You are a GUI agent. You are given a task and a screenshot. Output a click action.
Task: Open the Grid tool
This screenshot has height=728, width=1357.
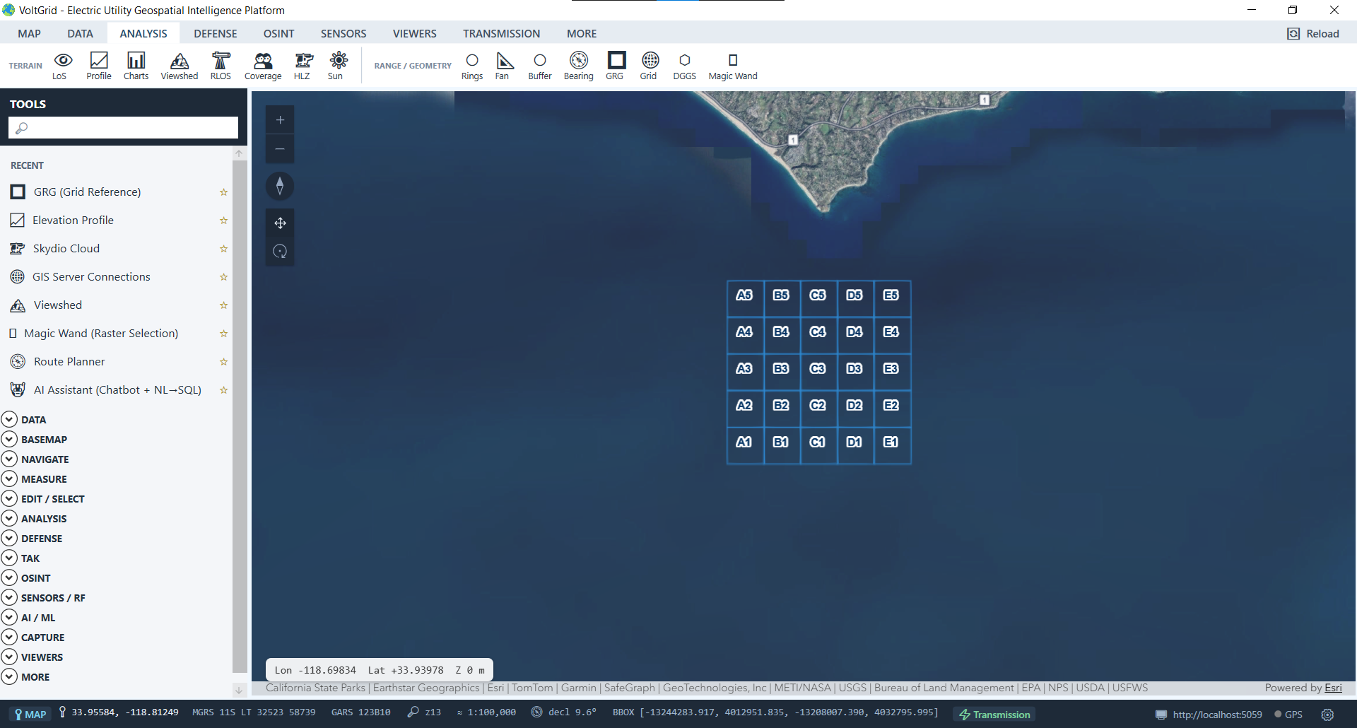(649, 66)
